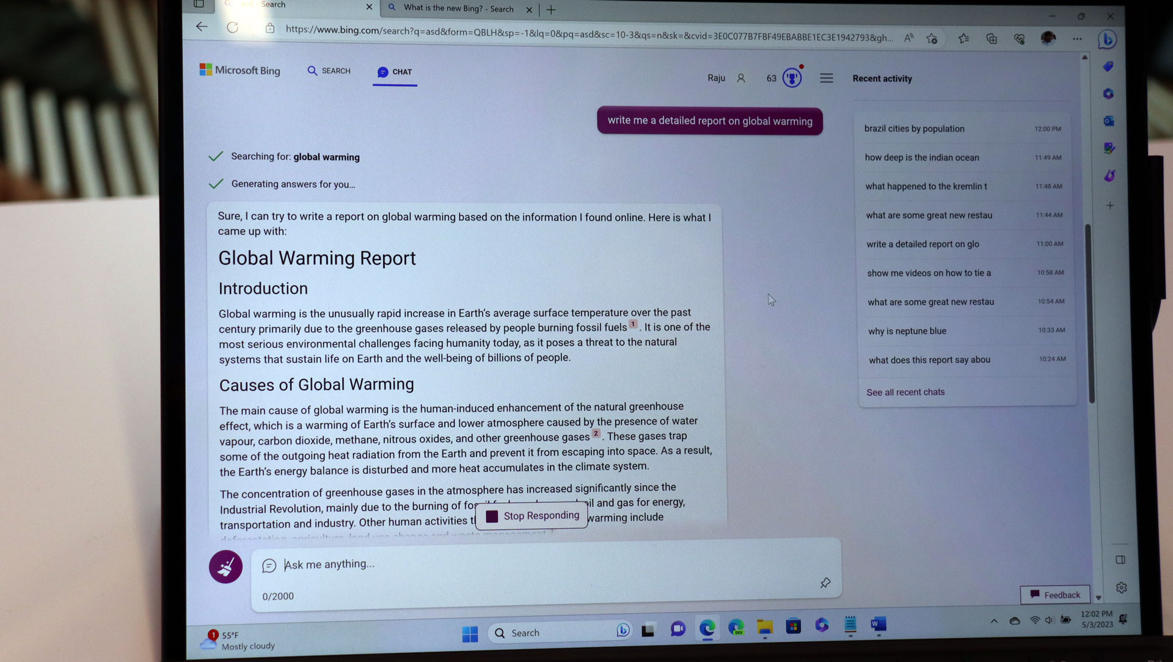Click the Feedback icon bottom right
Image resolution: width=1173 pixels, height=662 pixels.
[1055, 594]
